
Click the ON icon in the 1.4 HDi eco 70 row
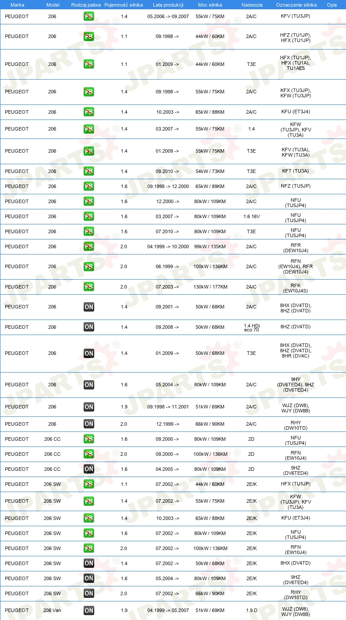coord(89,327)
